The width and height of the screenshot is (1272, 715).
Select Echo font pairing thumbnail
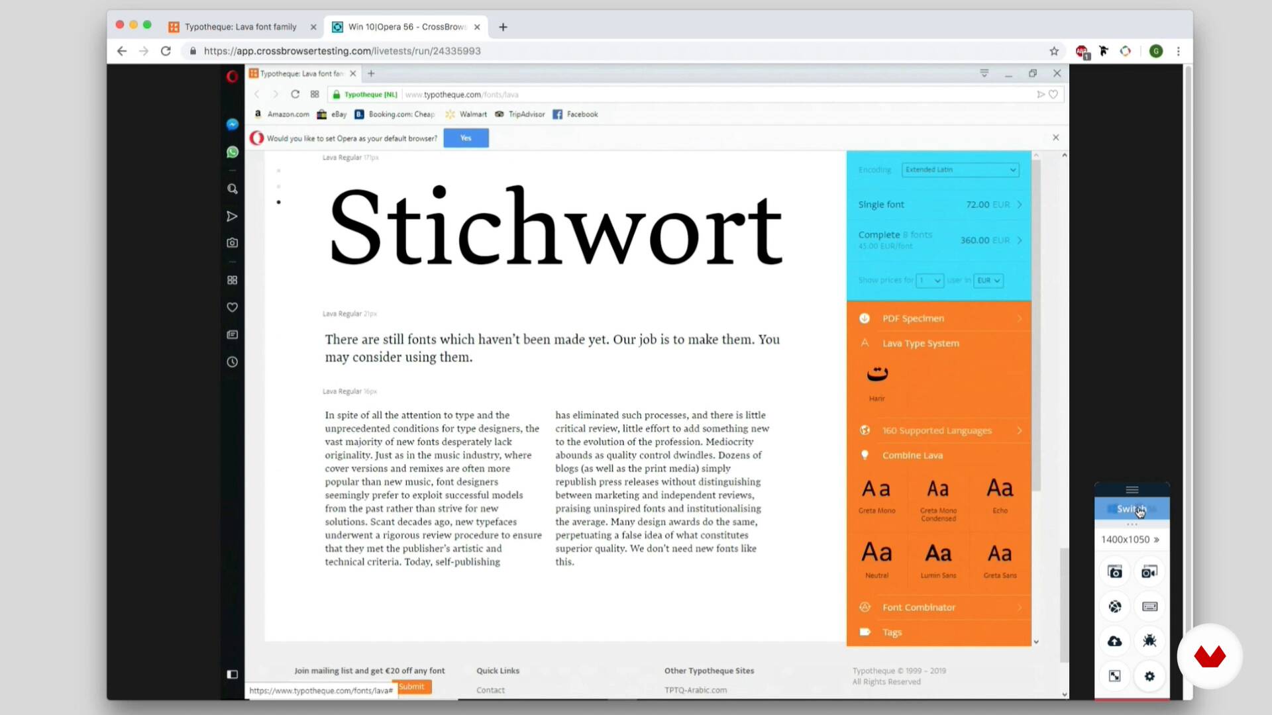[1000, 495]
